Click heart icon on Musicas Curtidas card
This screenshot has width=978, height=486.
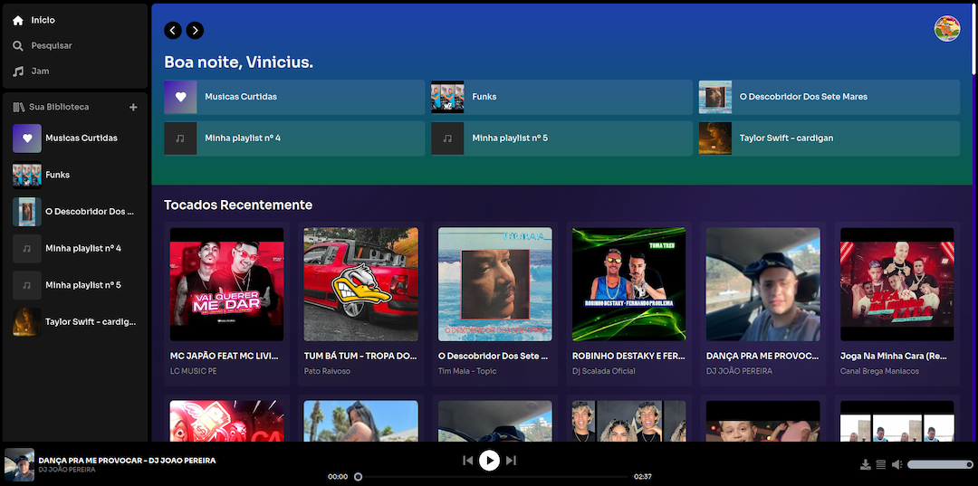click(x=180, y=97)
